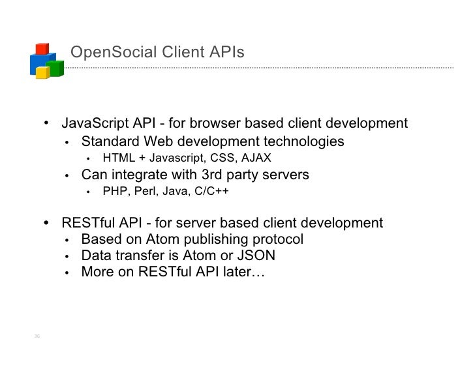Select "HTML + Javascript, CSS, AJAX" text
Image resolution: width=475 pixels, height=367 pixels.
click(187, 158)
